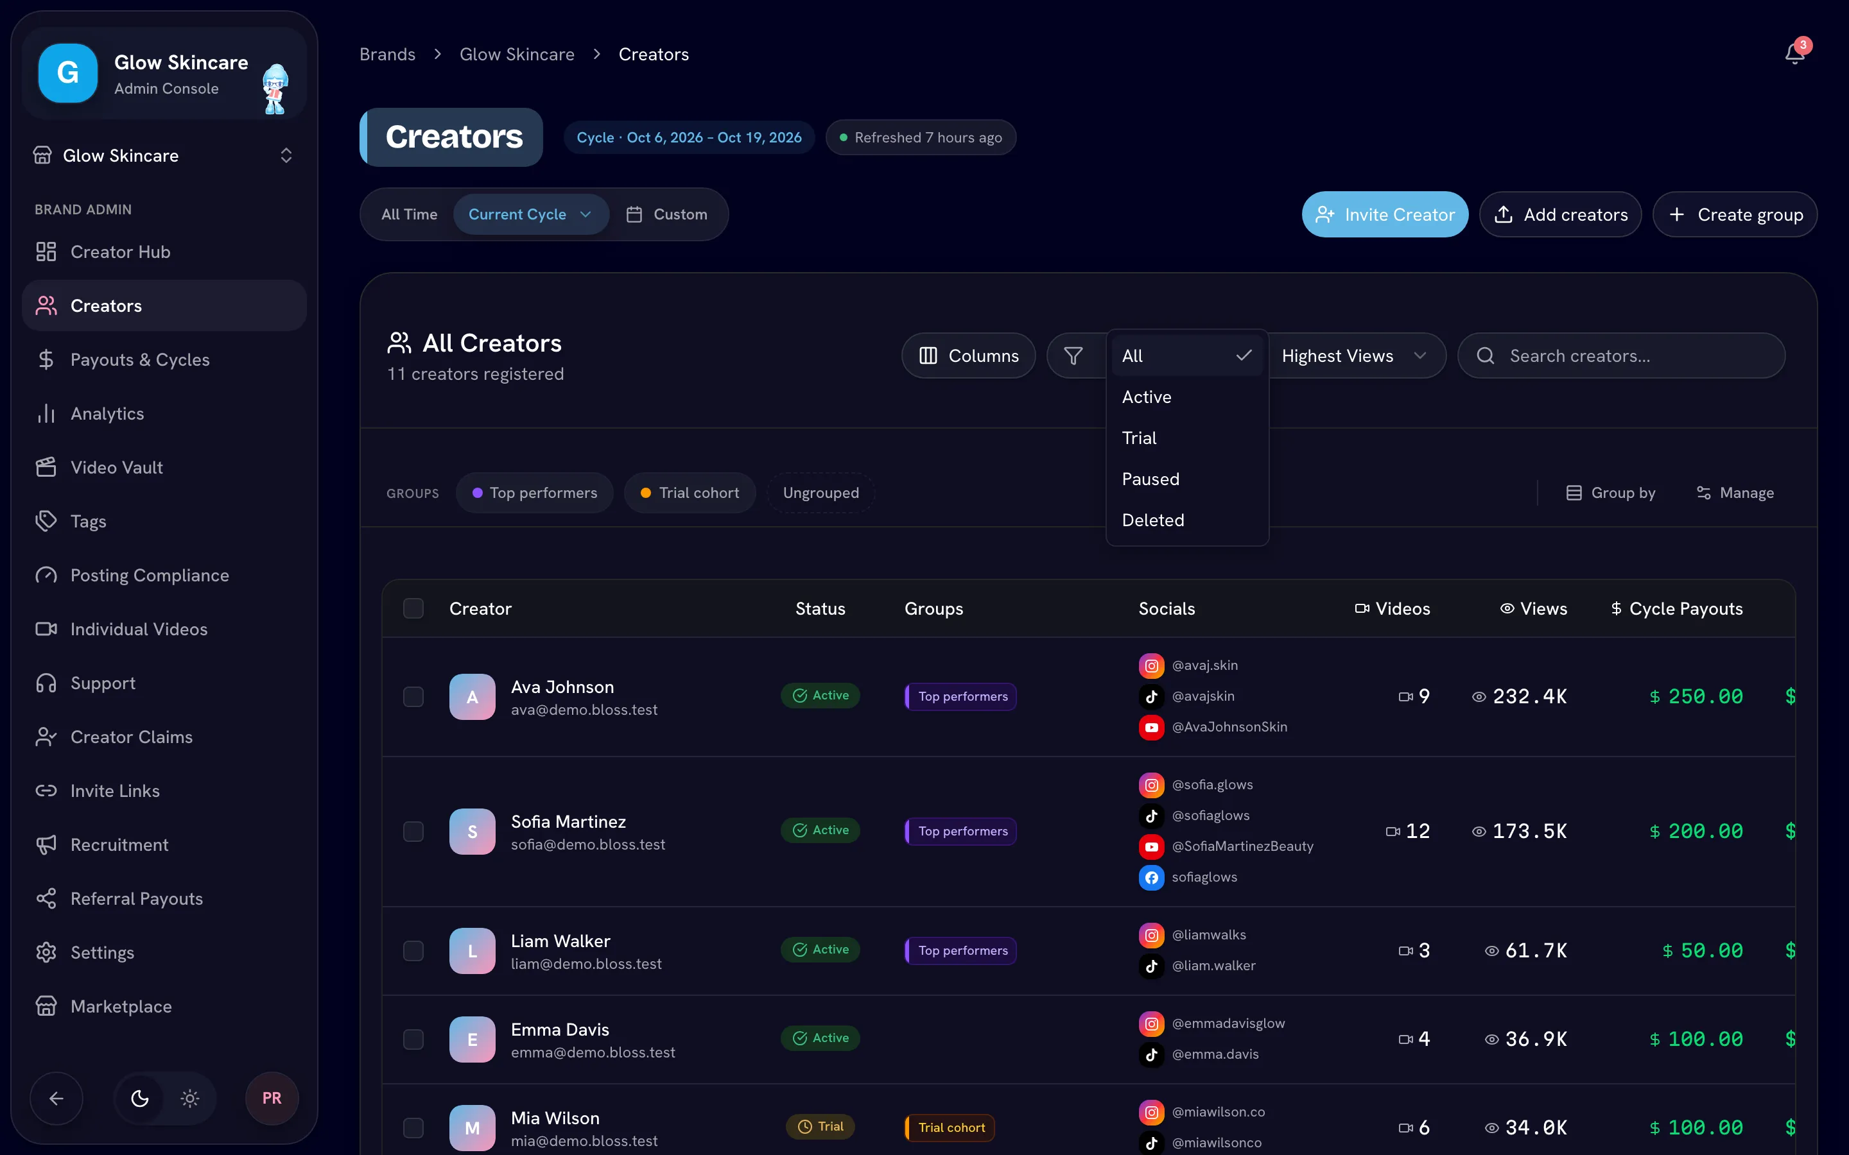
Task: Click the Search creators field
Action: [x=1621, y=356]
